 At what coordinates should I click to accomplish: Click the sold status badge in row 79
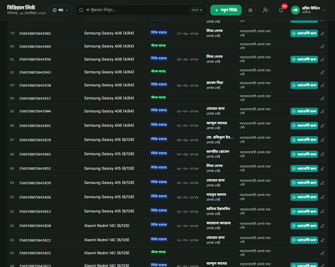coord(159,33)
